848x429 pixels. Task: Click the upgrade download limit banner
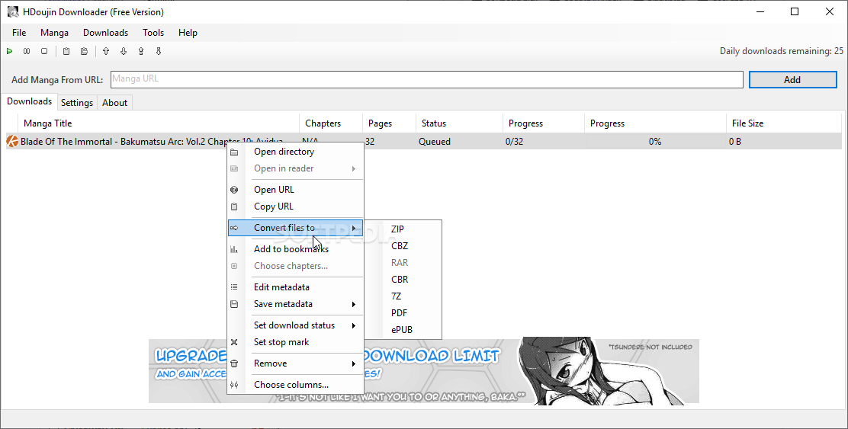click(x=423, y=370)
